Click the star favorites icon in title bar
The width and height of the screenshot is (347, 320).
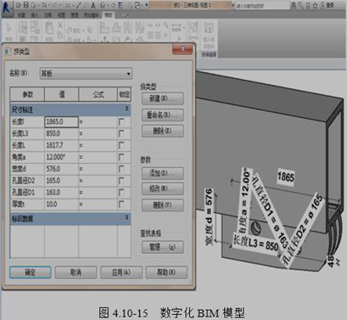(315, 5)
